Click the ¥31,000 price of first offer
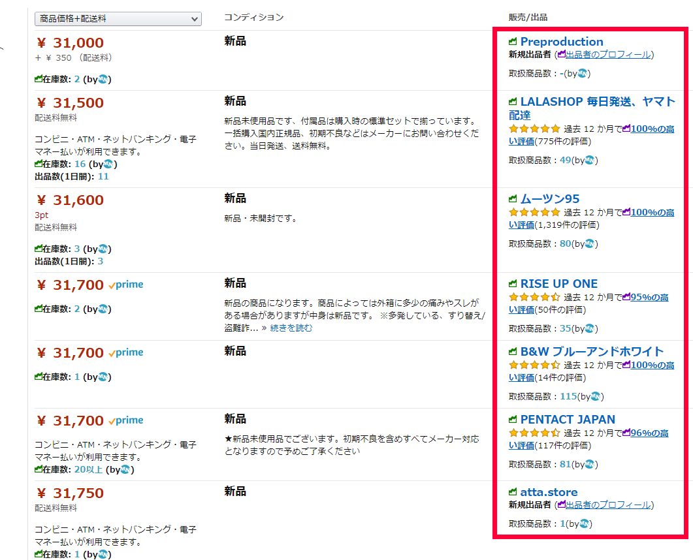This screenshot has height=560, width=693. coord(70,43)
